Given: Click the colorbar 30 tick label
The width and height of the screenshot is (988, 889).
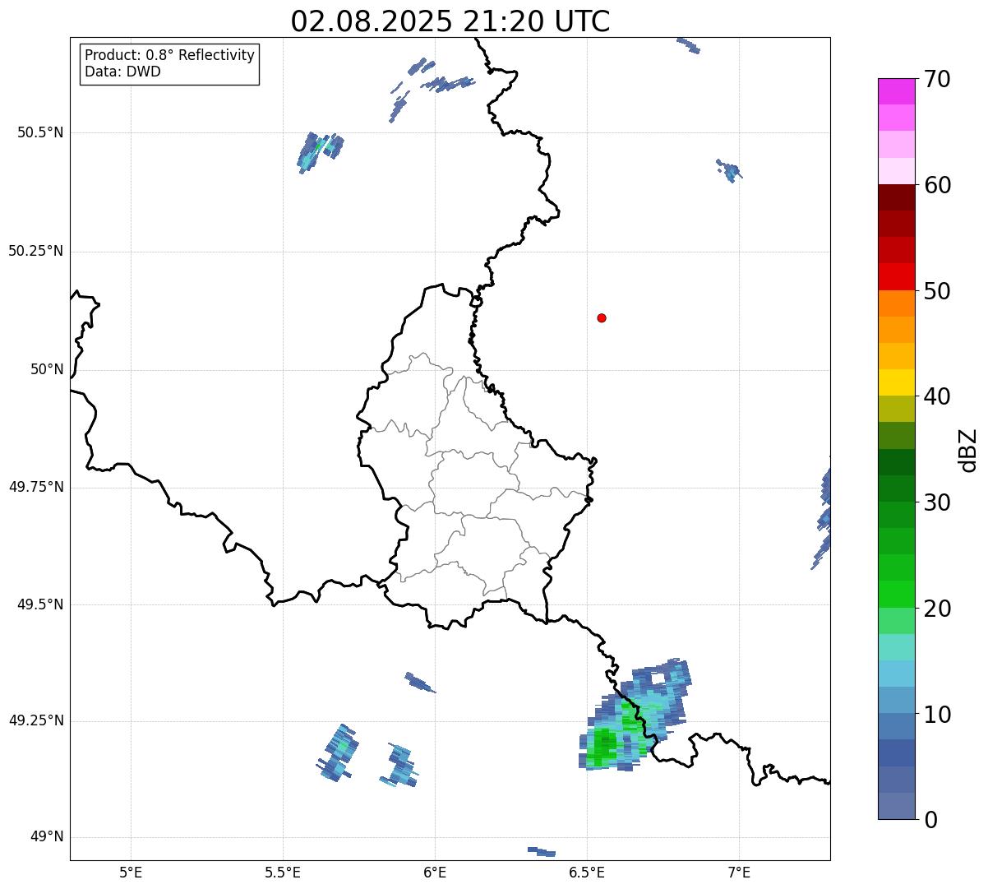Looking at the screenshot, I should pyautogui.click(x=937, y=502).
